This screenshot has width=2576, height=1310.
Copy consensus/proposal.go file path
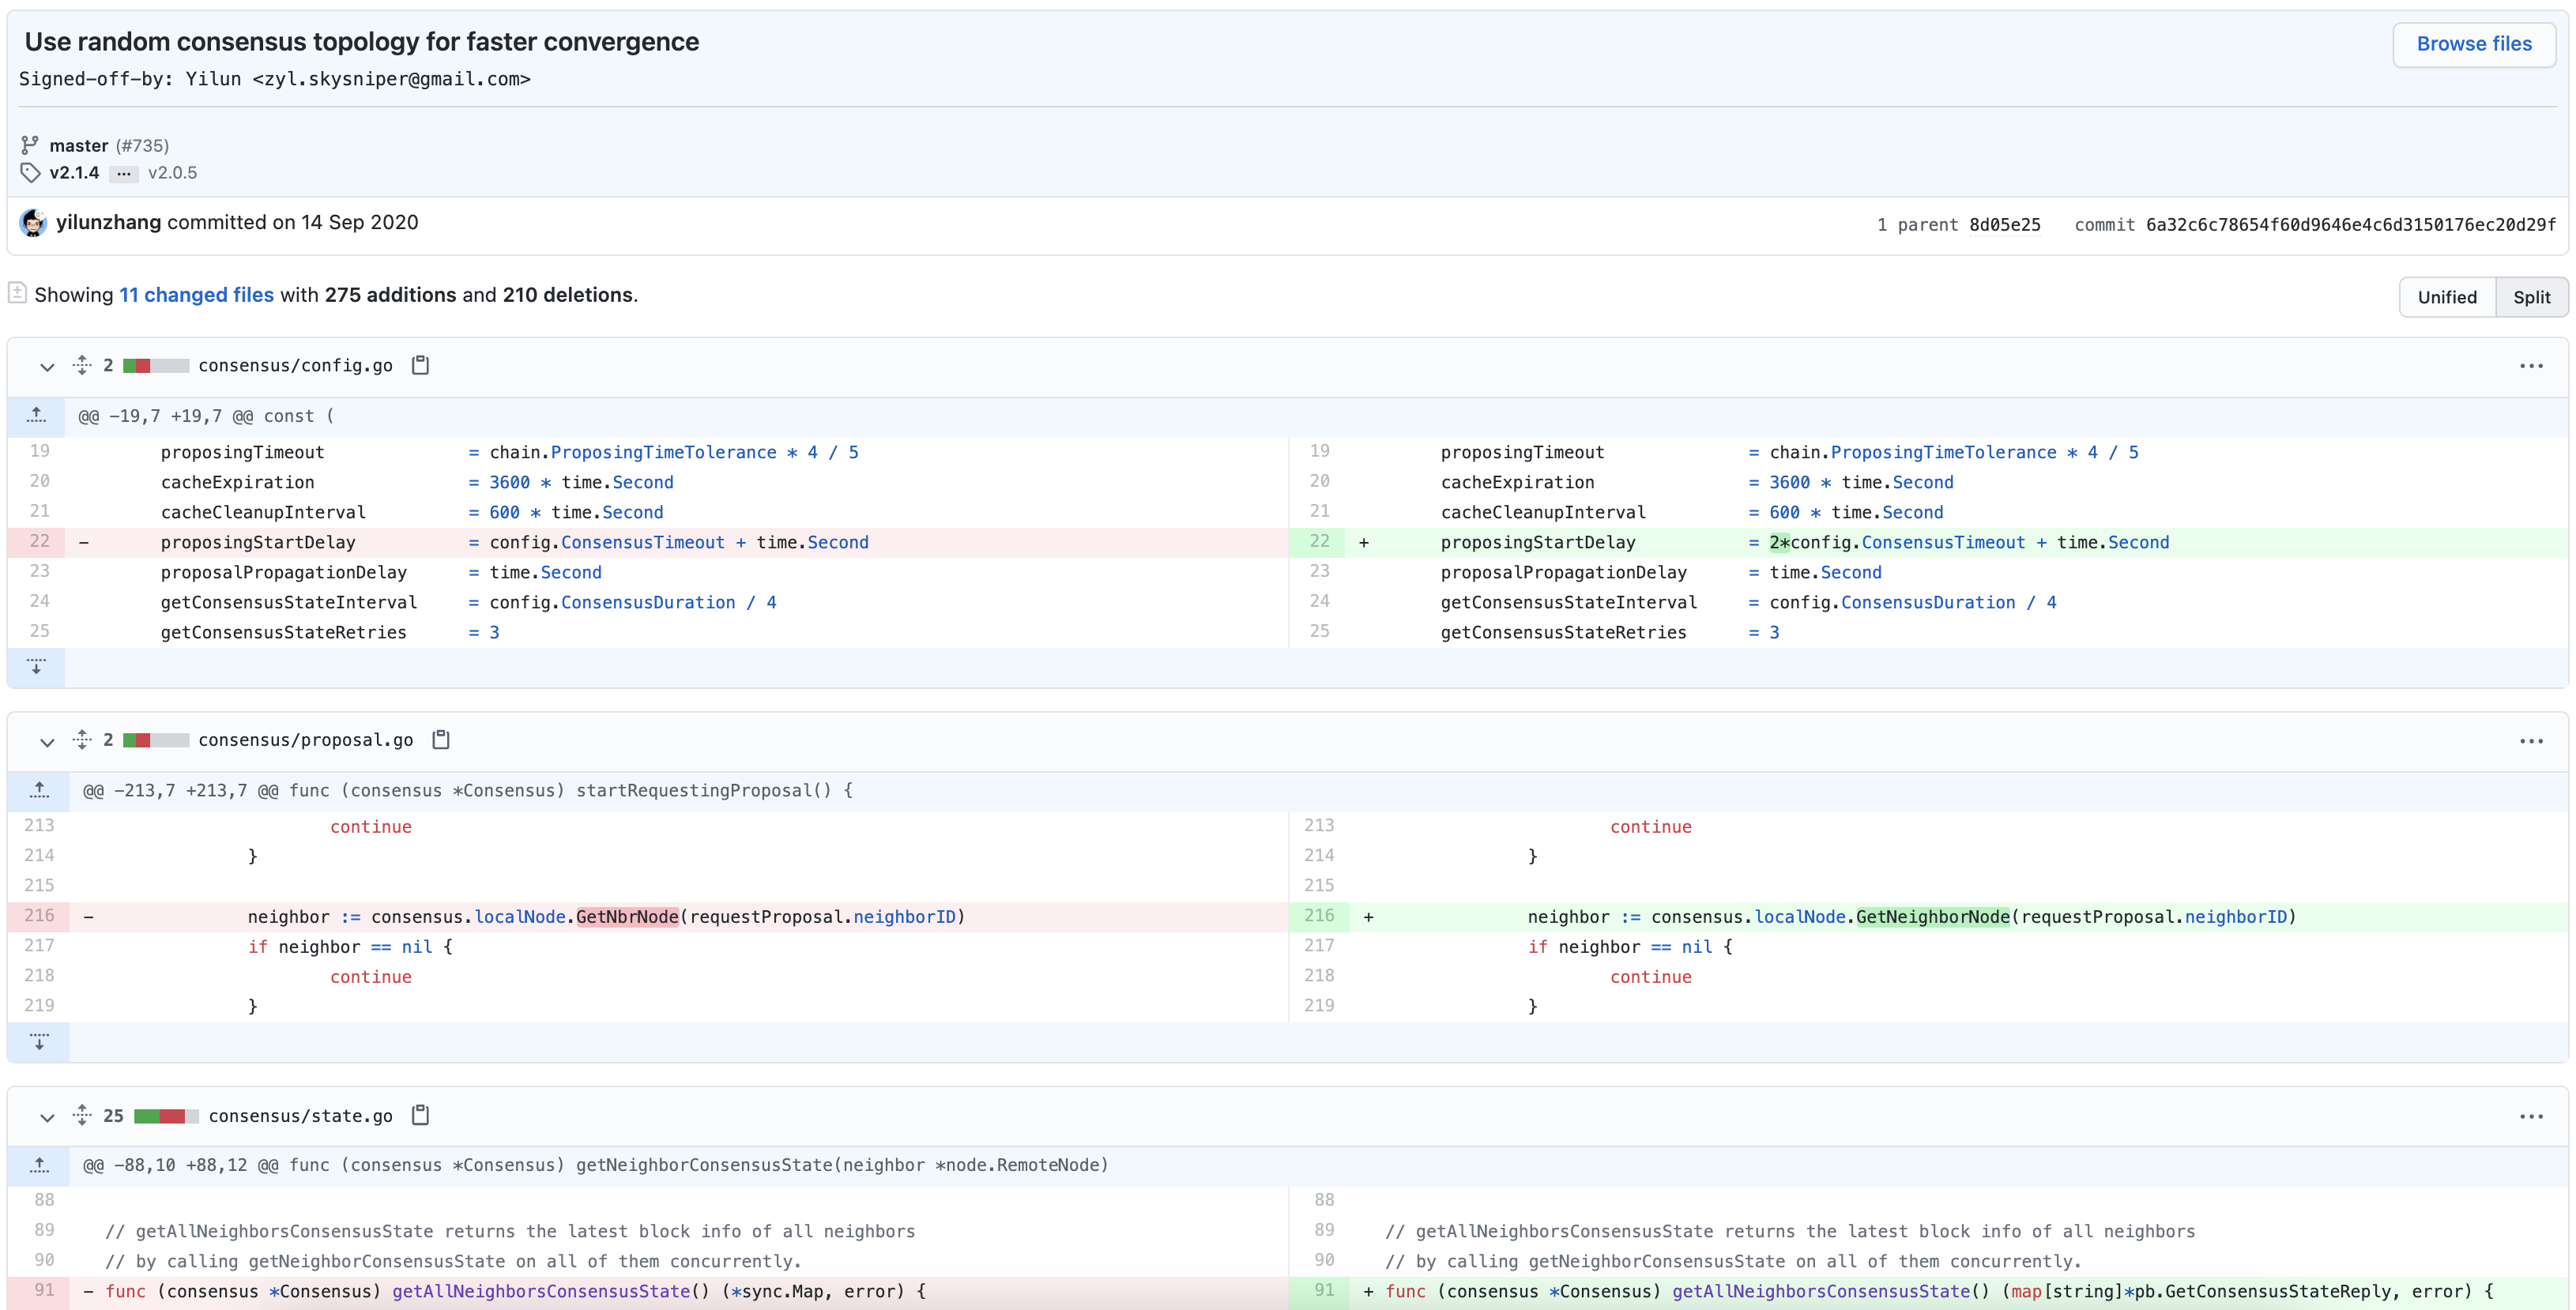441,740
